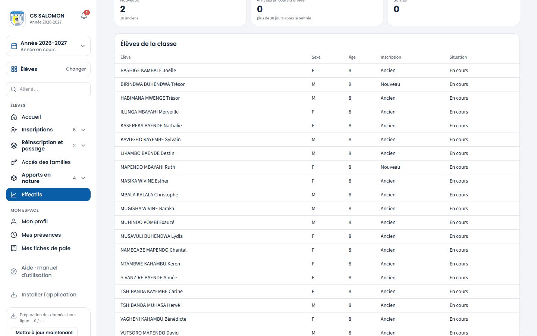The height and width of the screenshot is (336, 537).
Task: Select row VAGHENI KAHAMBU Bénédicte
Action: click(317, 319)
